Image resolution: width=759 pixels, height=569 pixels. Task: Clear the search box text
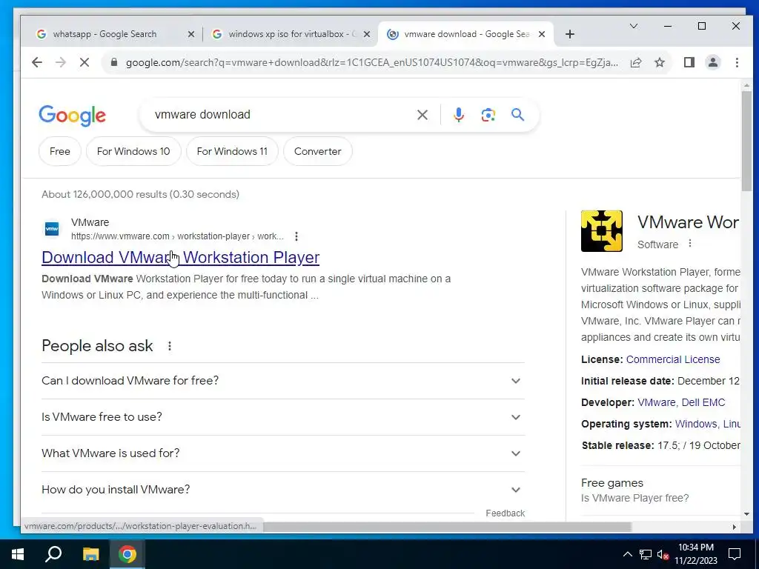point(422,115)
